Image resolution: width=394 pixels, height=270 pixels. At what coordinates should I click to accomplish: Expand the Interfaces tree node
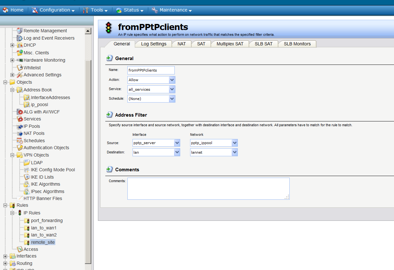pyautogui.click(x=5, y=256)
